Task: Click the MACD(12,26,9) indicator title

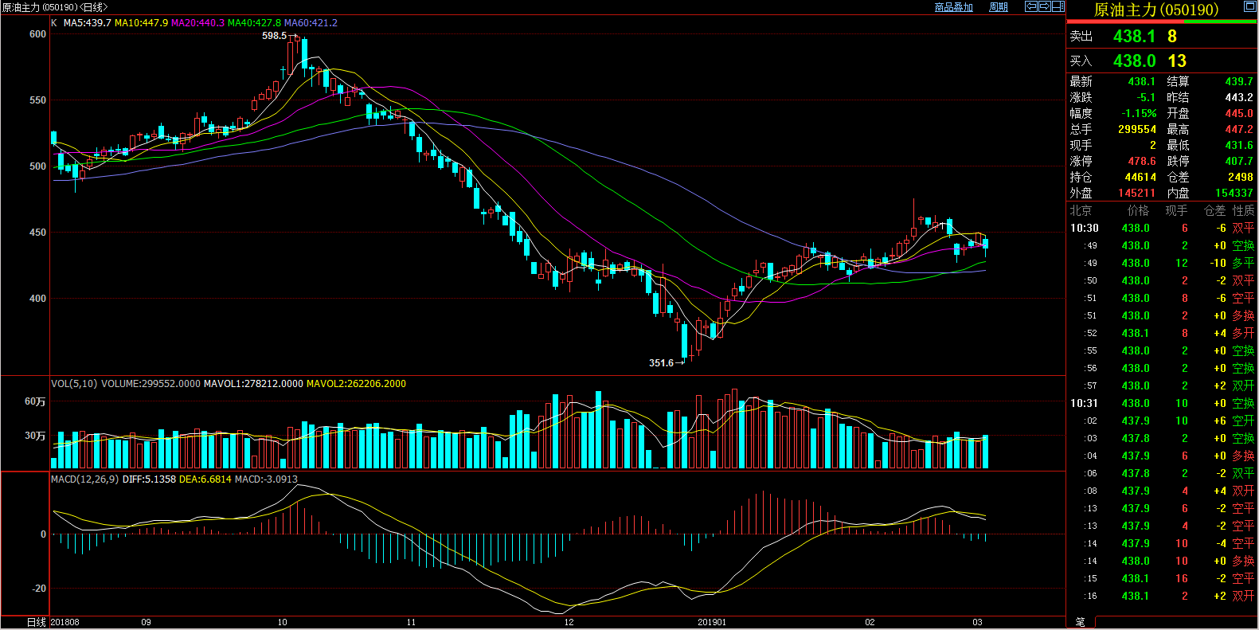Action: [x=85, y=479]
